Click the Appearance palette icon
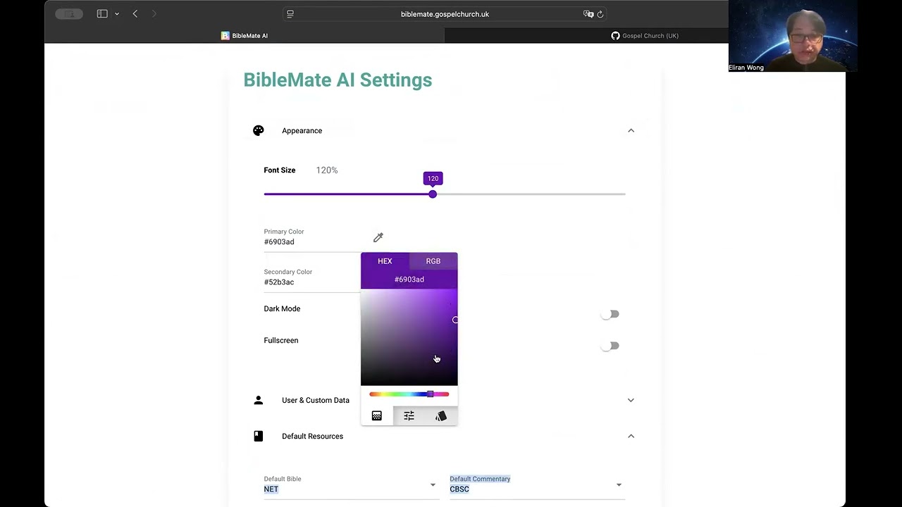902x507 pixels. [259, 130]
